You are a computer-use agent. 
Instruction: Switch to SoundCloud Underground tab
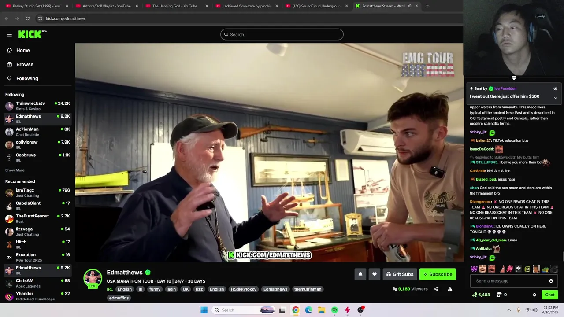tap(315, 6)
